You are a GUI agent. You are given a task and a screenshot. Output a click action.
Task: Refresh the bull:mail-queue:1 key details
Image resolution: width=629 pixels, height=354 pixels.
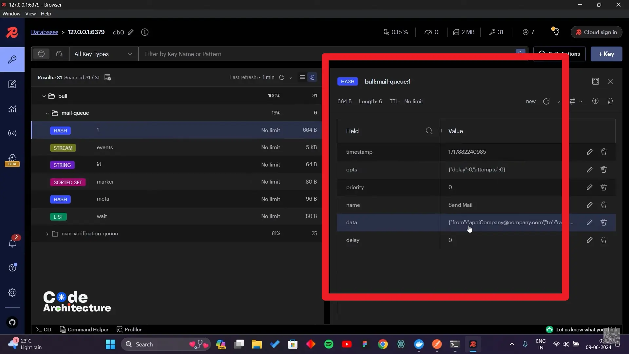[x=546, y=101]
